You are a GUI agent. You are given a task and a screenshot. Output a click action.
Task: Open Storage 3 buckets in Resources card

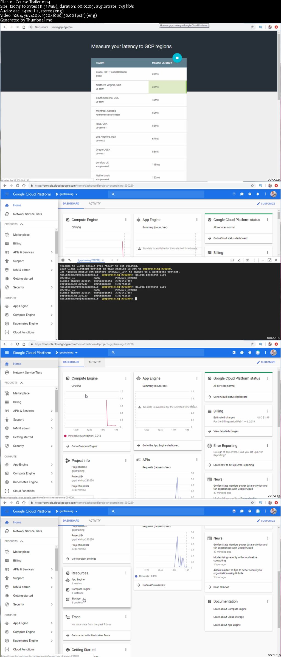click(x=77, y=601)
